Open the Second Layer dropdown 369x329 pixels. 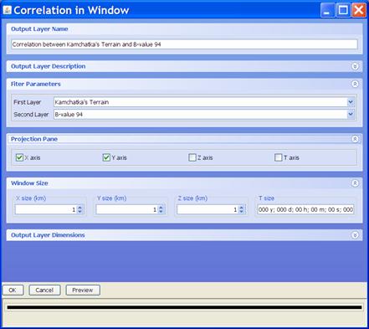click(351, 114)
